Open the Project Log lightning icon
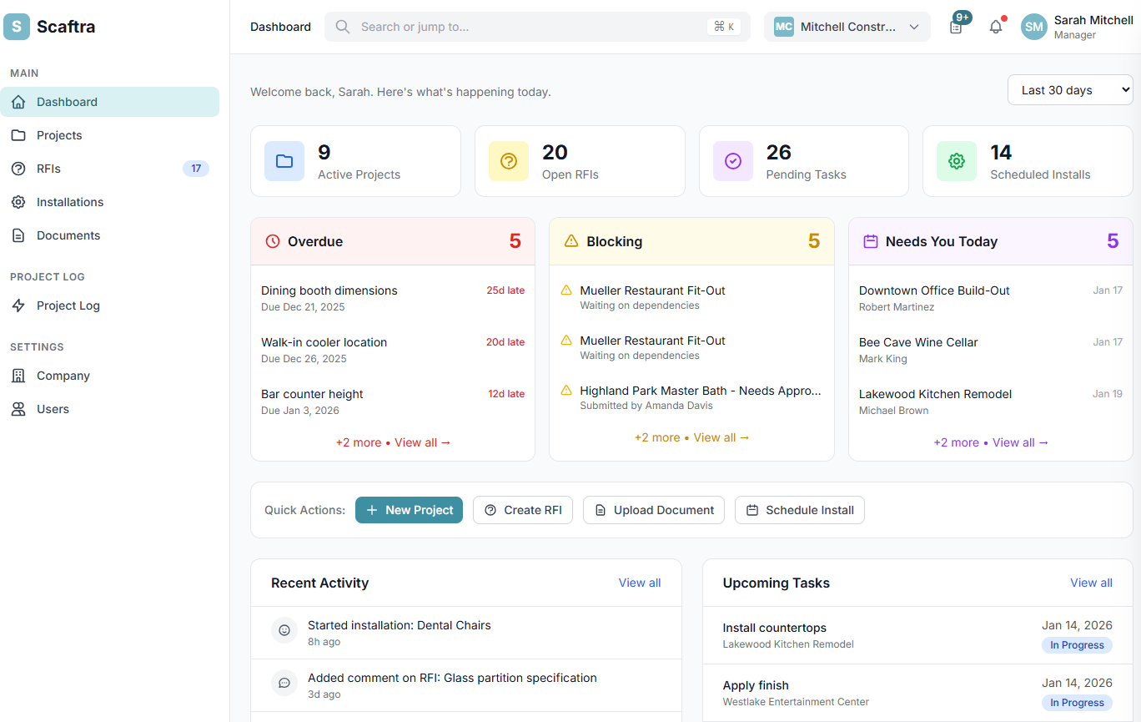The height and width of the screenshot is (722, 1141). pos(18,305)
